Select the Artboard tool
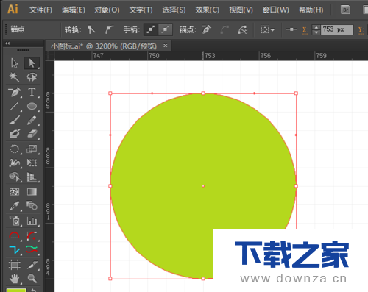The height and width of the screenshot is (292, 368). click(15, 265)
